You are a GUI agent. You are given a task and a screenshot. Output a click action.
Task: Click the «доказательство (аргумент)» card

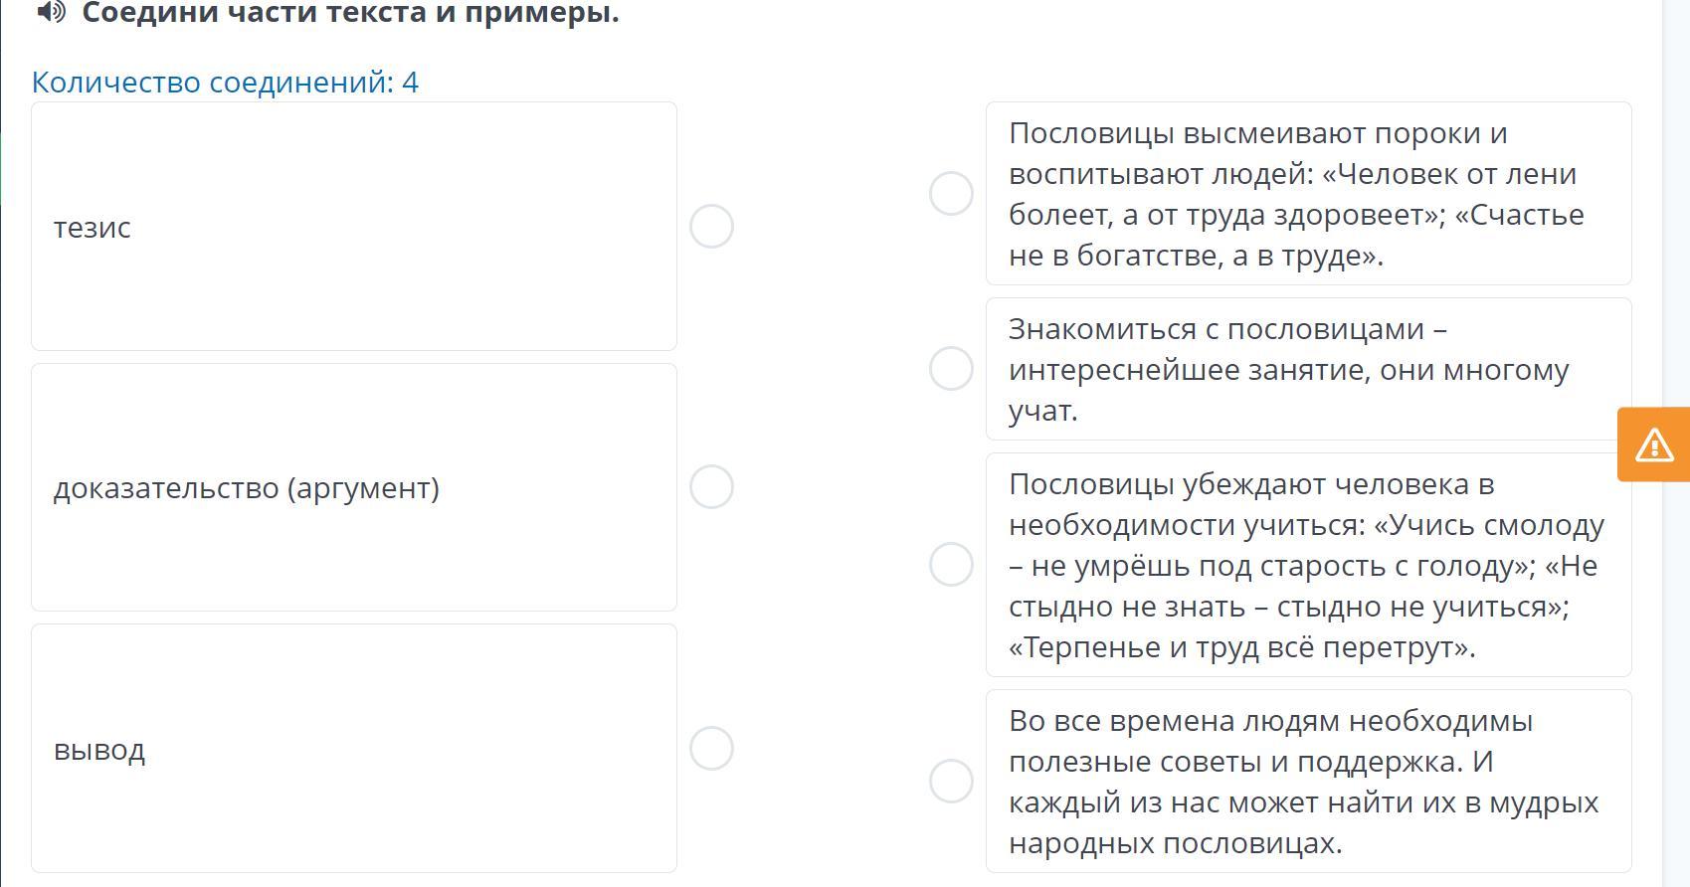(x=353, y=487)
